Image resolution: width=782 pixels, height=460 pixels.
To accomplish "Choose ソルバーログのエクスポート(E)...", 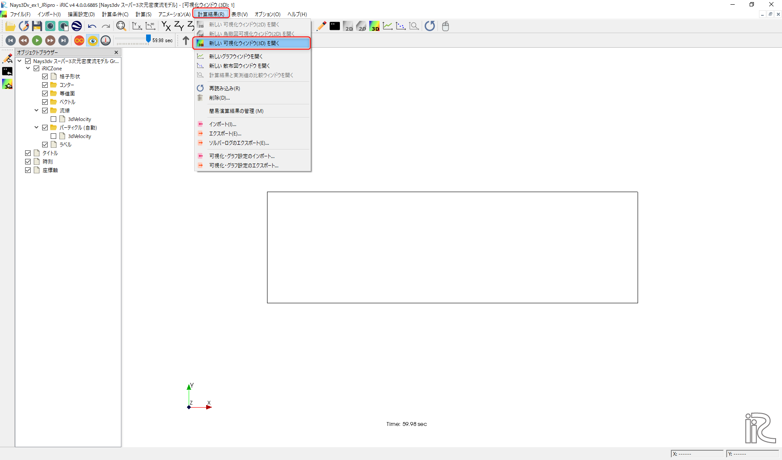I will coord(252,143).
